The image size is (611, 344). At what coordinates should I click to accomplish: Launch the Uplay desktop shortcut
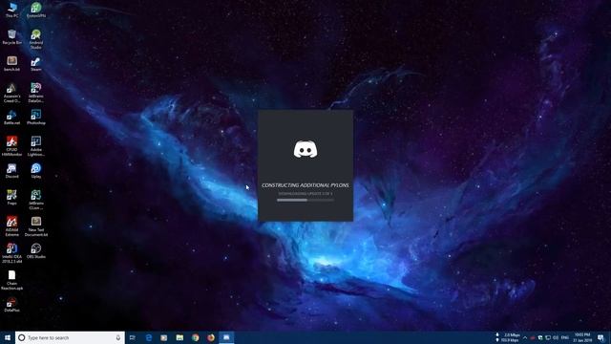(36, 171)
